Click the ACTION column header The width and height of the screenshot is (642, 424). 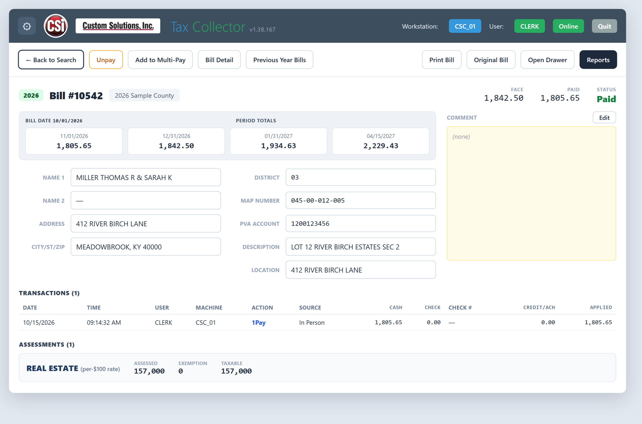[x=262, y=308]
